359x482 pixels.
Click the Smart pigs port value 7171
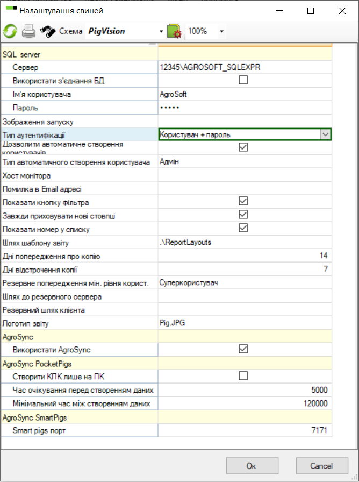tap(245, 430)
